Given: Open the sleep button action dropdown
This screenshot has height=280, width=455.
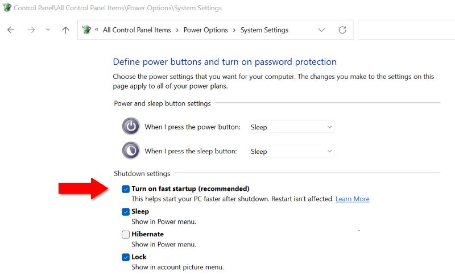Looking at the screenshot, I should [292, 152].
